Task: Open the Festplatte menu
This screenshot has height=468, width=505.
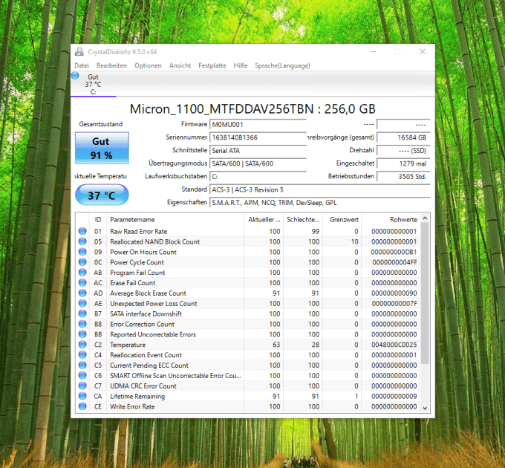Action: tap(212, 65)
